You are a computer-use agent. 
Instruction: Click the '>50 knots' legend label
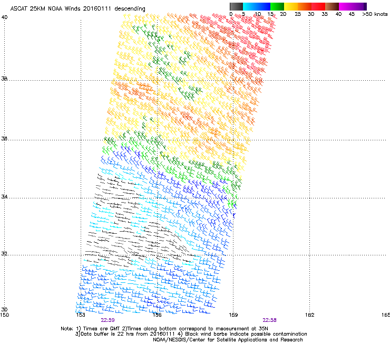[x=375, y=14]
